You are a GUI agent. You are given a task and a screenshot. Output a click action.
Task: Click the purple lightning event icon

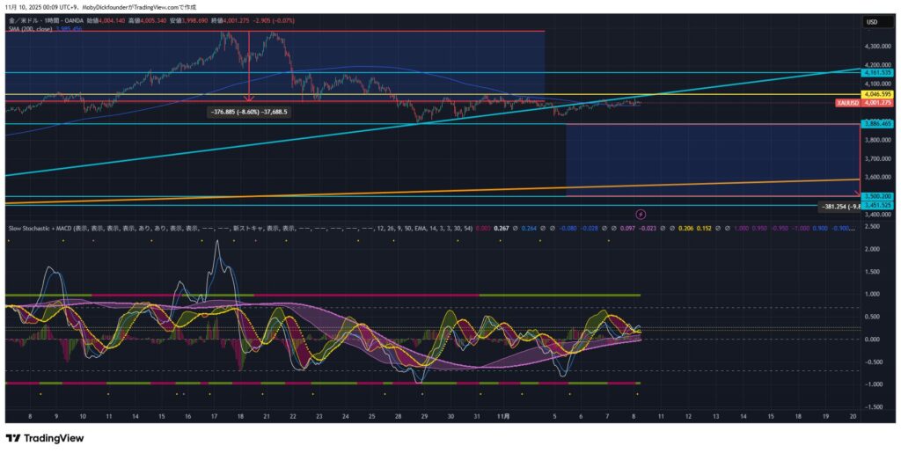641,214
